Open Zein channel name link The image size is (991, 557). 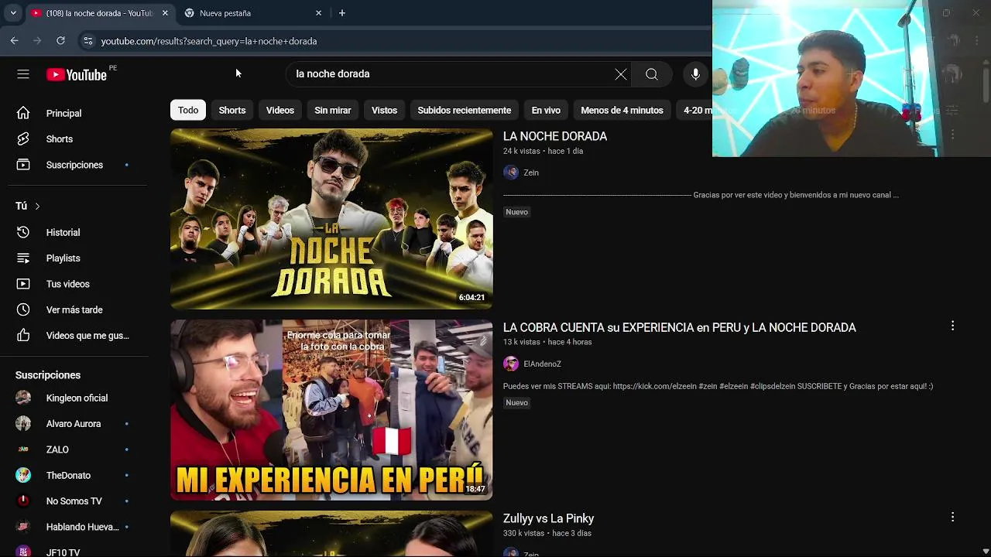(x=531, y=173)
